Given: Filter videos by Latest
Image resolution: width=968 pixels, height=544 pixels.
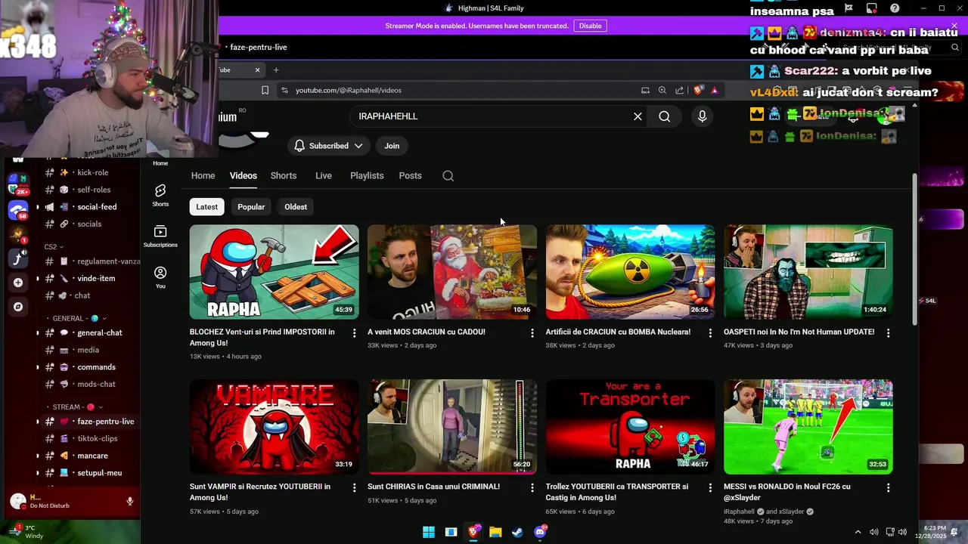Looking at the screenshot, I should [206, 207].
